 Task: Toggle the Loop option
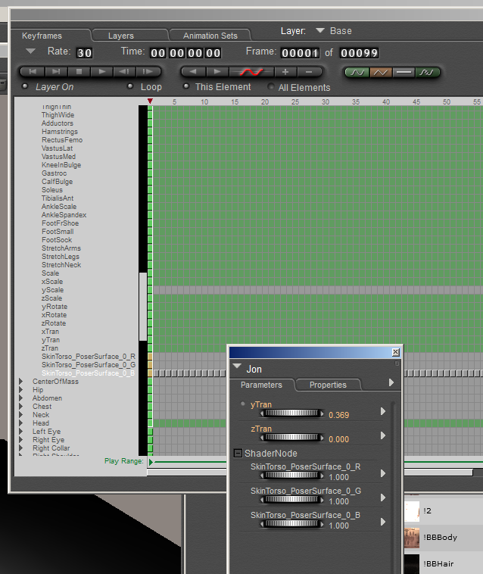130,87
